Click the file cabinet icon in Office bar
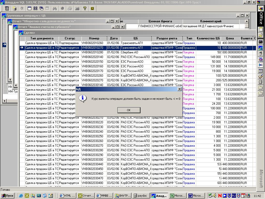The image size is (265, 199). [261, 82]
